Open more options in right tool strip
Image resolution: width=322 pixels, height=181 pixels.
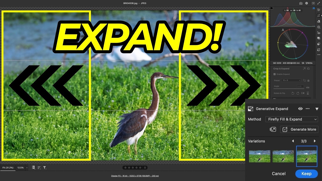coord(319,55)
